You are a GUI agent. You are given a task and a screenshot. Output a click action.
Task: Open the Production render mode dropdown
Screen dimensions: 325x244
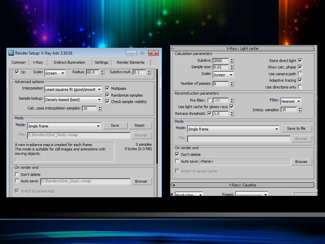pyautogui.click(x=189, y=195)
